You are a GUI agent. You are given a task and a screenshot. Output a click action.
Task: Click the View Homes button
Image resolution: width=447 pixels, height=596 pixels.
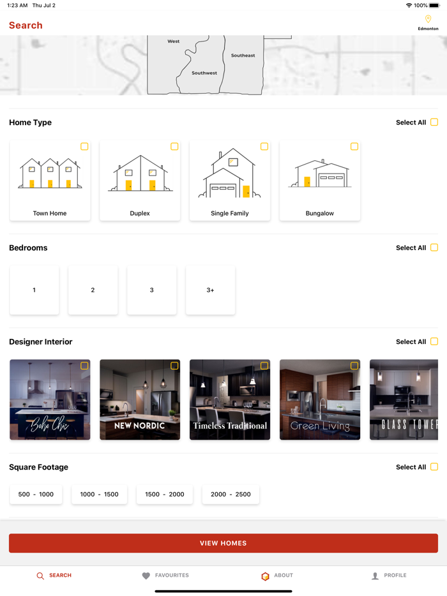click(223, 543)
